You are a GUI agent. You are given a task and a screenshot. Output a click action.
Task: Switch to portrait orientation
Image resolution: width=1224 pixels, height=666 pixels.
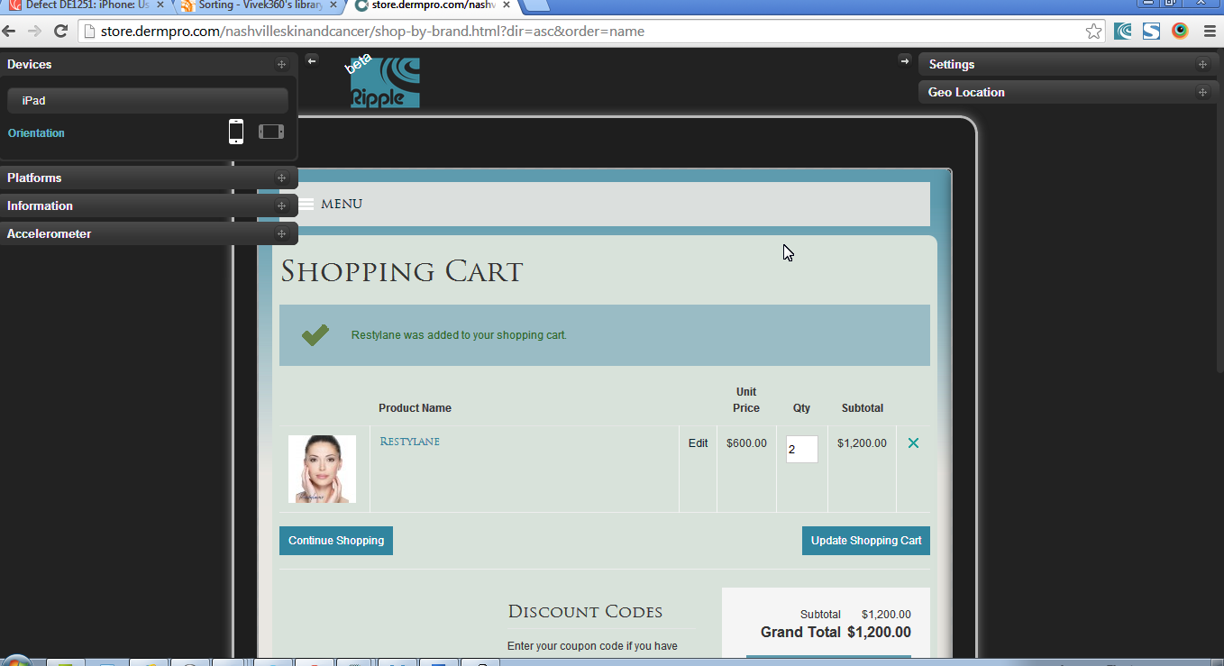click(x=236, y=132)
